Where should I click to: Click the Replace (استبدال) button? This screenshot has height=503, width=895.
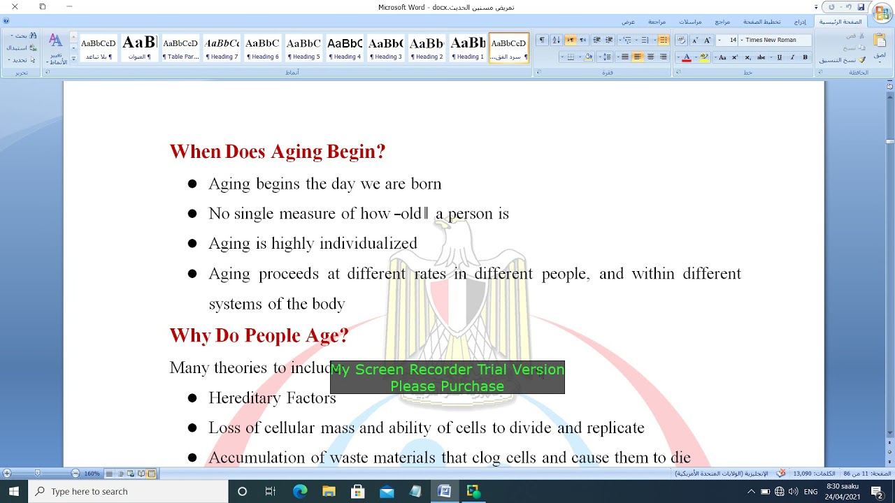tap(22, 48)
